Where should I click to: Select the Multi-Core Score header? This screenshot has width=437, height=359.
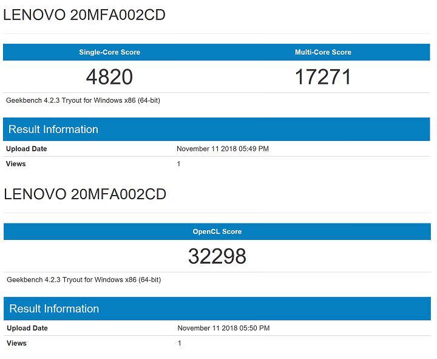pos(323,52)
